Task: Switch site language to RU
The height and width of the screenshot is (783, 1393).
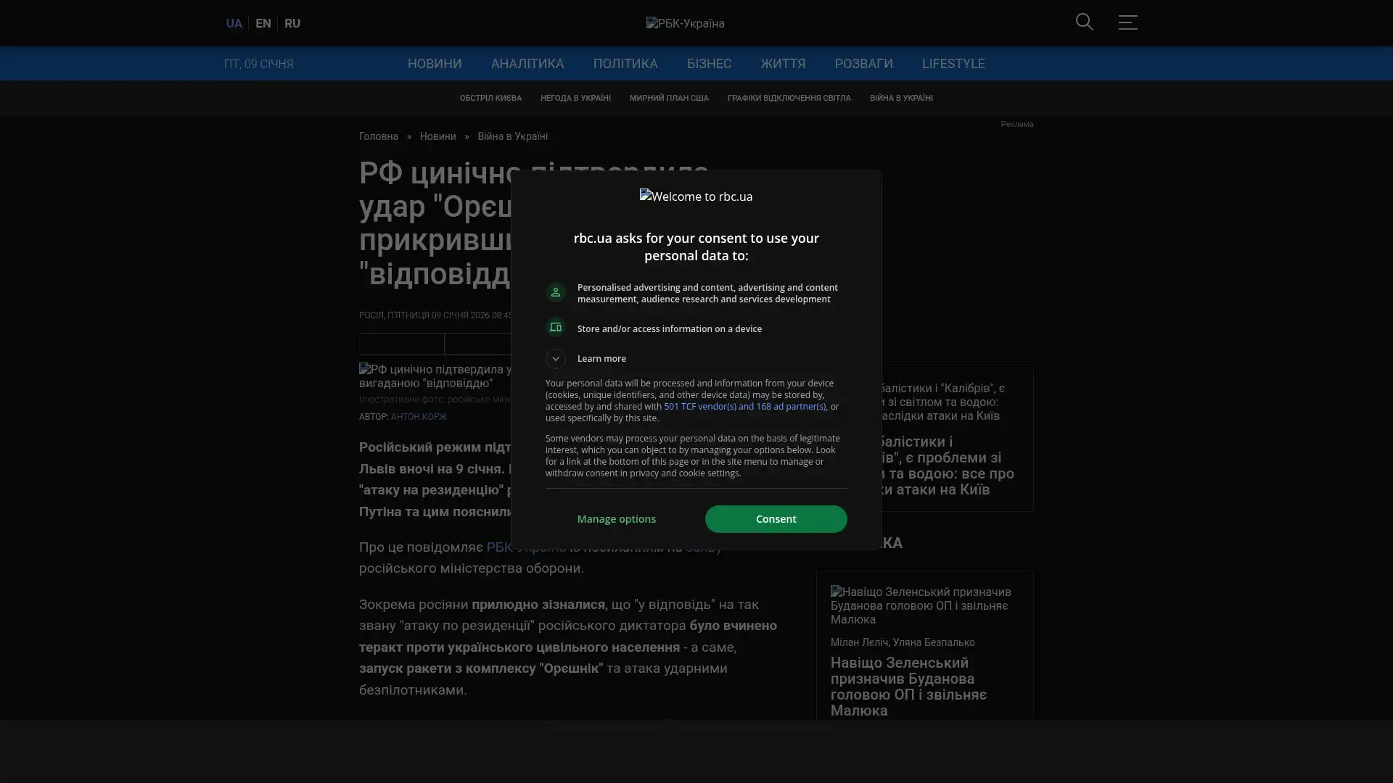Action: pos(292,23)
